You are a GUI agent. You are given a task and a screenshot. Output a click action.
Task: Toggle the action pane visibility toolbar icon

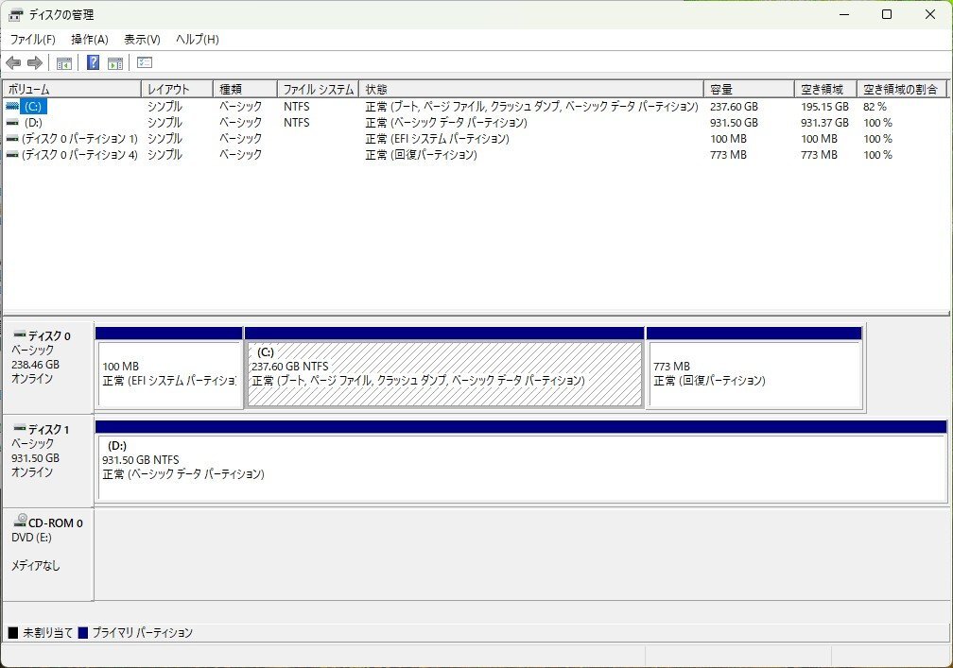coord(114,62)
